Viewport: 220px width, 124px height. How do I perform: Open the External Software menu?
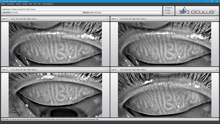(x=47, y=4)
